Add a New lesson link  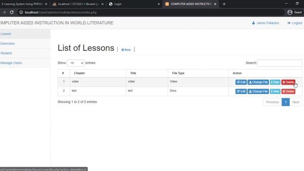pyautogui.click(x=126, y=50)
